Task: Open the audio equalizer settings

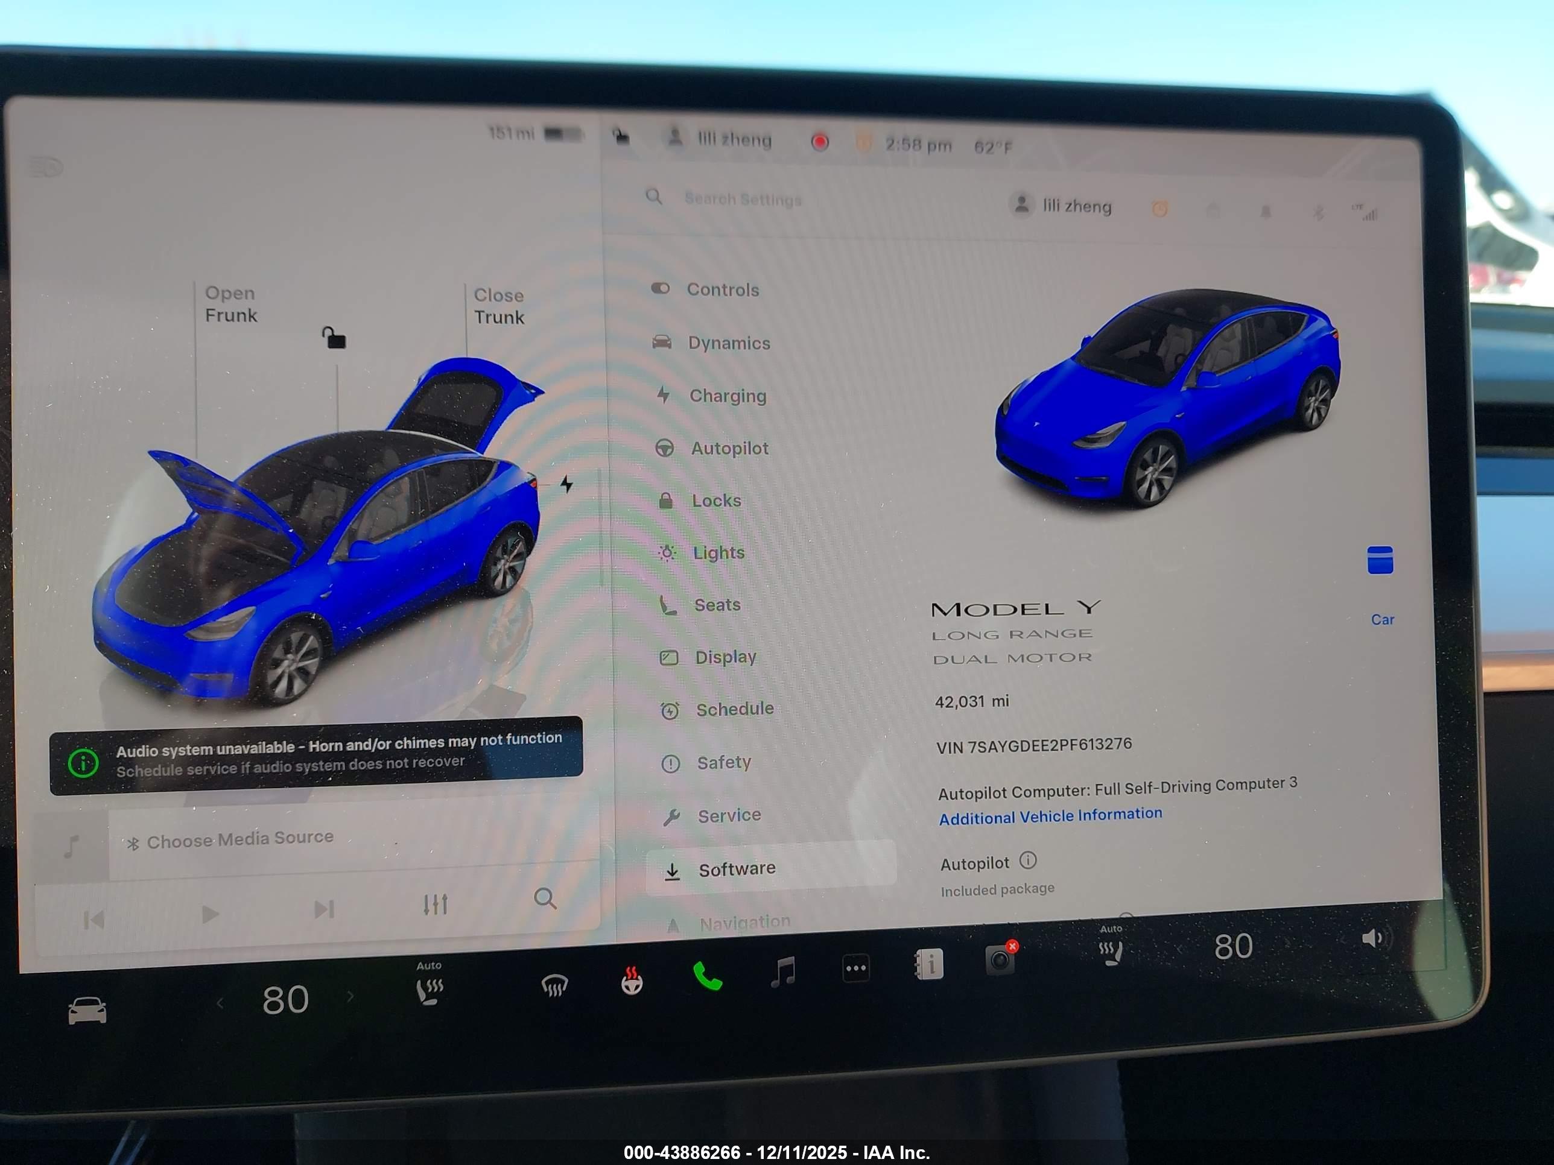Action: tap(435, 904)
